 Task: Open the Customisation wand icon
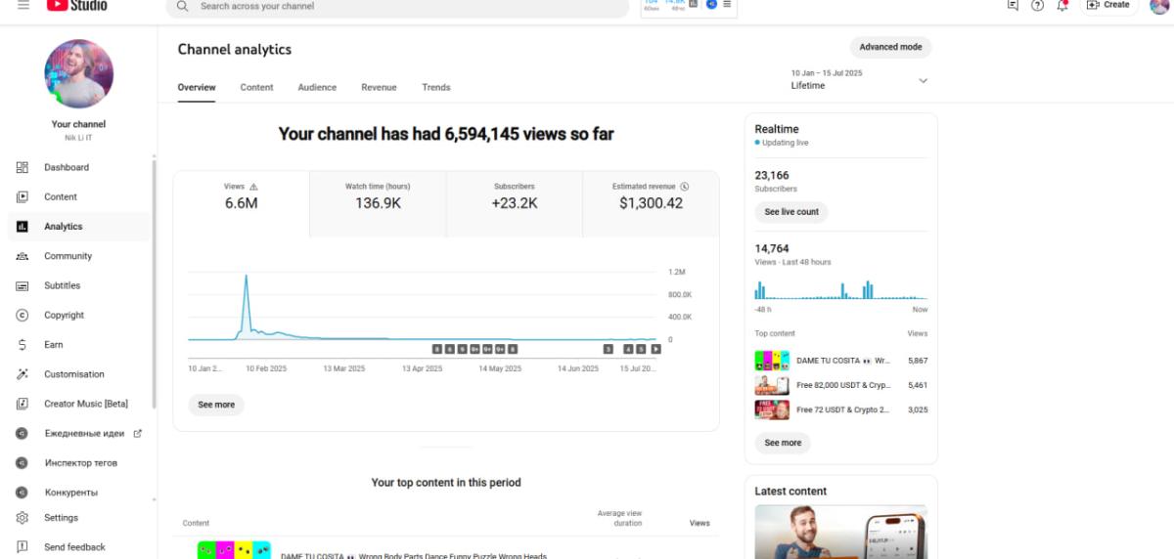click(23, 374)
